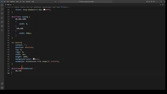167x94 pixels.
Task: Open the Extensions view
Action: (2, 22)
